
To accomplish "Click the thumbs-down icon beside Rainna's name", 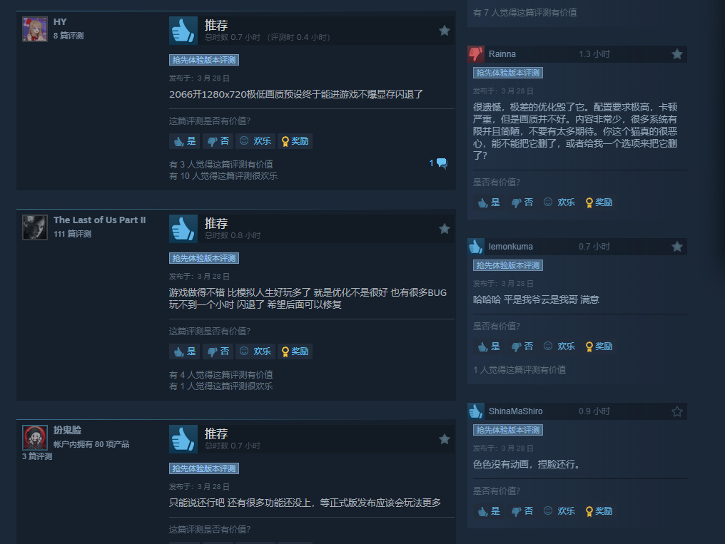I will point(476,54).
